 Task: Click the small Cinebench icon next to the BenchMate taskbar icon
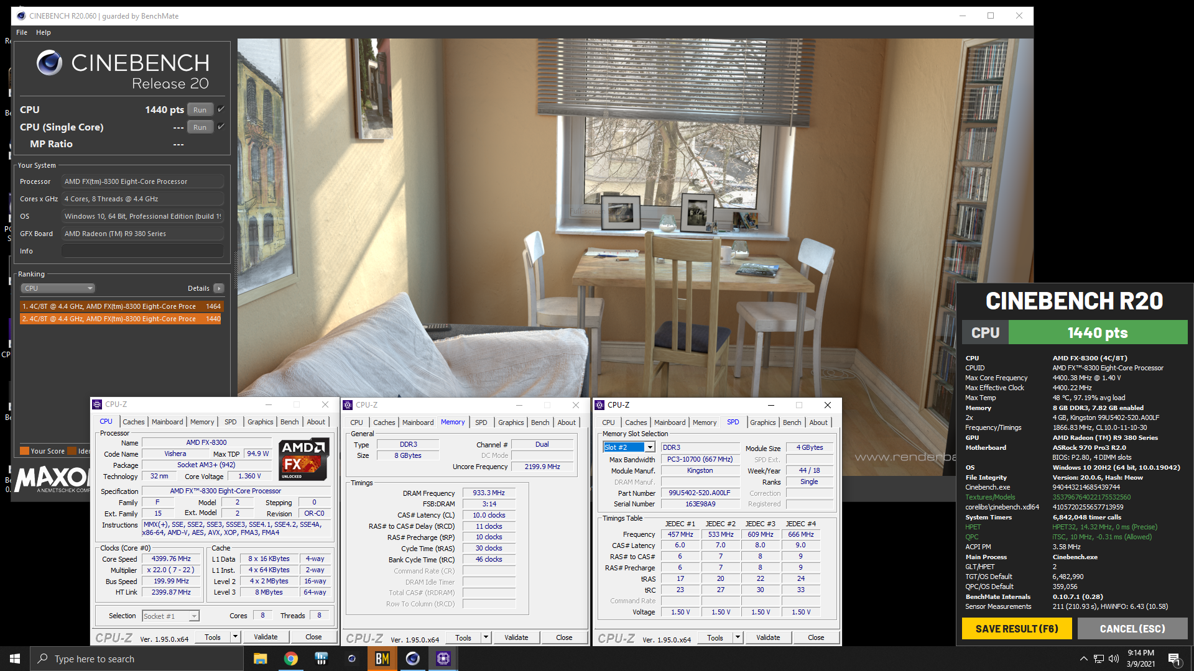352,659
